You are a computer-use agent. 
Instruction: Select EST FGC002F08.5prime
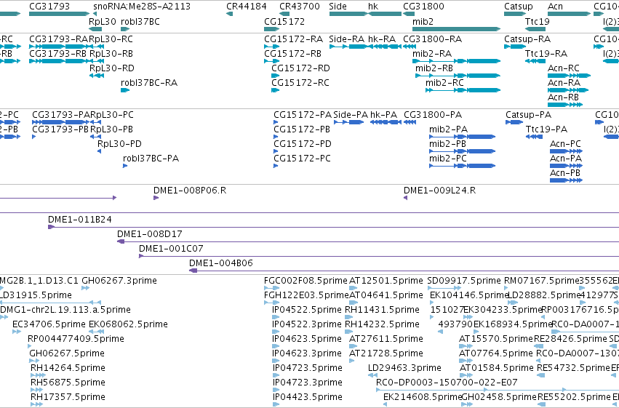click(x=305, y=281)
